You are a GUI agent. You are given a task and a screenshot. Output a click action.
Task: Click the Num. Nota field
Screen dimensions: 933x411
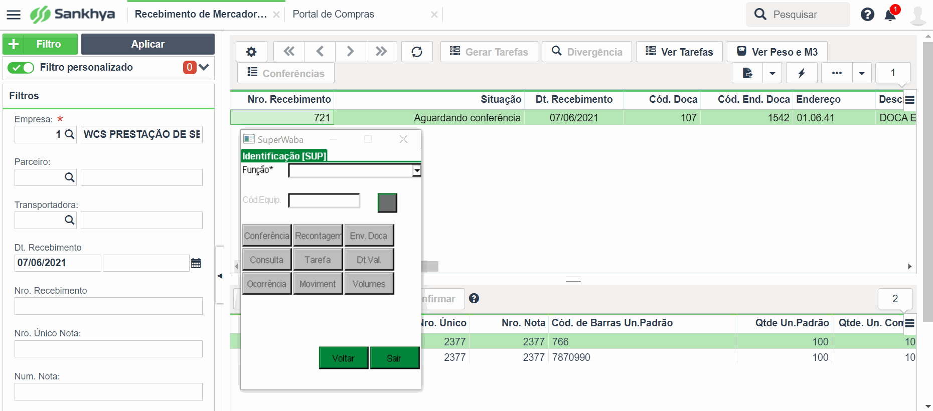[x=108, y=392]
